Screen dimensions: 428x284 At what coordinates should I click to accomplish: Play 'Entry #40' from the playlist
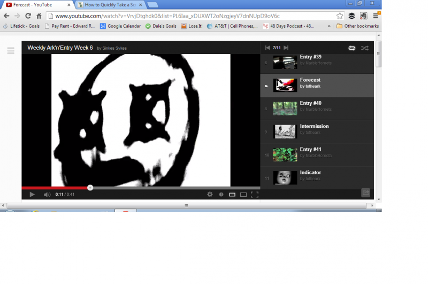(x=310, y=103)
